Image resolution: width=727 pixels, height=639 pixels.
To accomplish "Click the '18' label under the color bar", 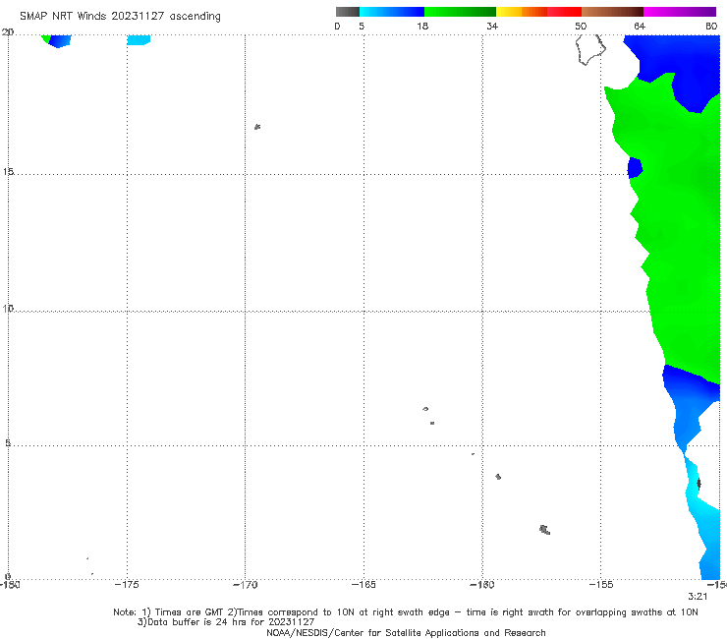I will (422, 26).
